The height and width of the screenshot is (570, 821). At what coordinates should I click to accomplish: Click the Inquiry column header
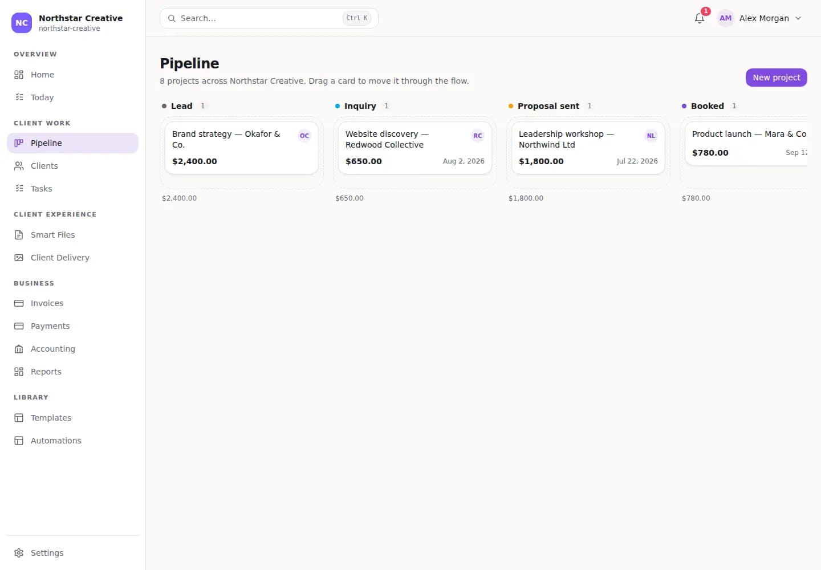click(360, 106)
